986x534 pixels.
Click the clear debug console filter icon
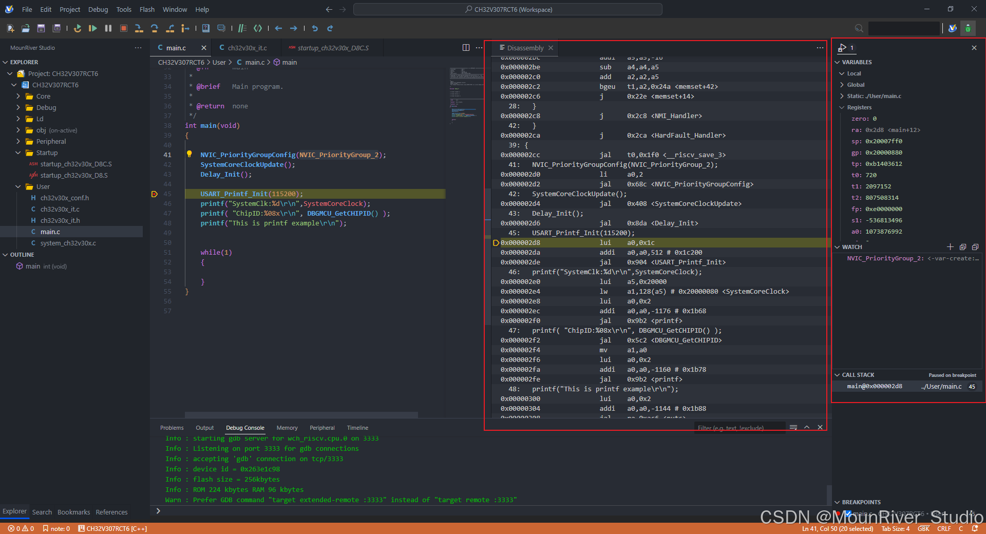[x=793, y=427]
